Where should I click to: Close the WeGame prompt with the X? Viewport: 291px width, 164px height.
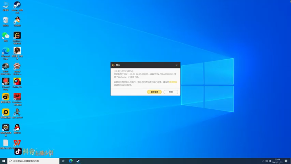pyautogui.click(x=176, y=65)
